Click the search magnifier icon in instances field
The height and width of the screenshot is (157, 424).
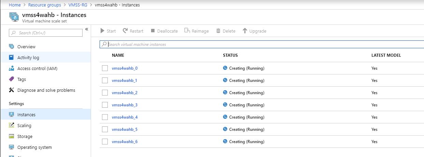[x=104, y=44]
